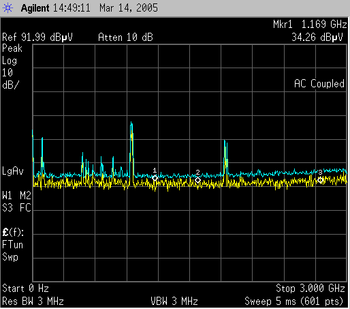Click the AC Coupled indicator
Viewport: 350px width, 309px height.
tap(319, 84)
